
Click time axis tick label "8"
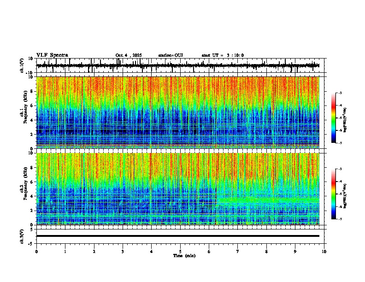click(x=266, y=251)
